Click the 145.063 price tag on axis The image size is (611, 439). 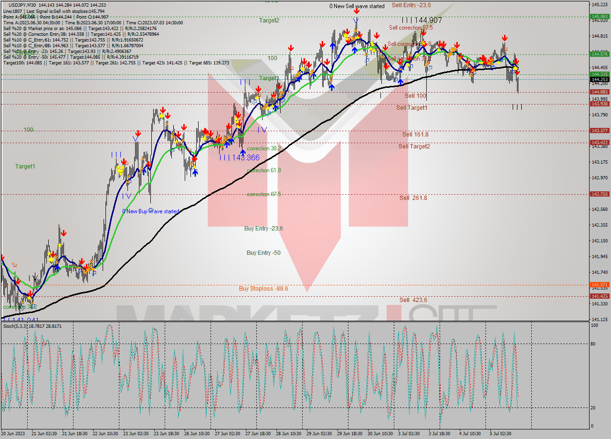click(x=600, y=17)
